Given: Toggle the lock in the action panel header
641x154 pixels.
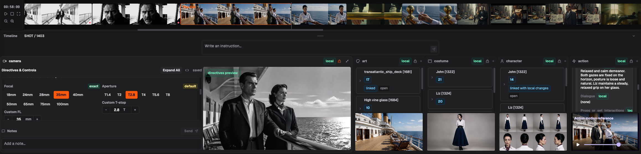Looking at the screenshot, I should (x=631, y=61).
